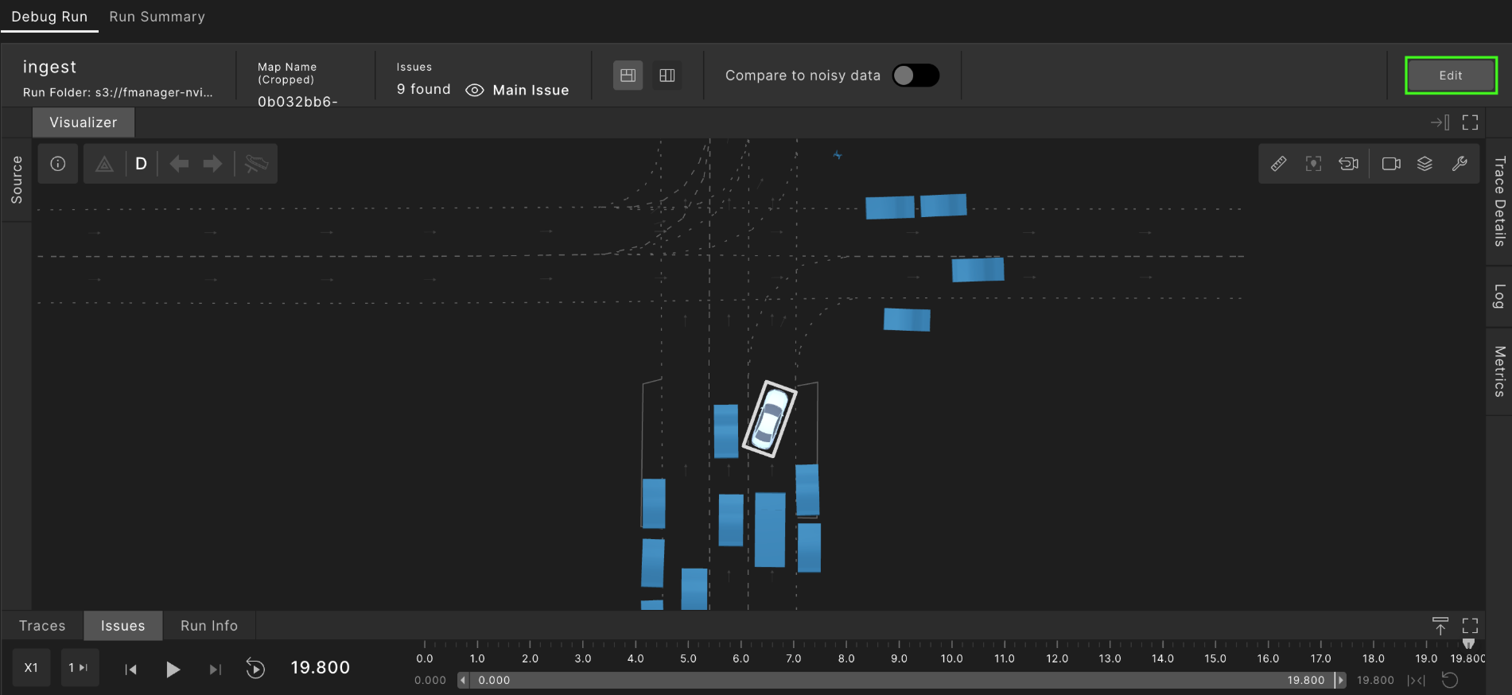Open the camera view icon
The height and width of the screenshot is (695, 1512).
[x=1391, y=164]
